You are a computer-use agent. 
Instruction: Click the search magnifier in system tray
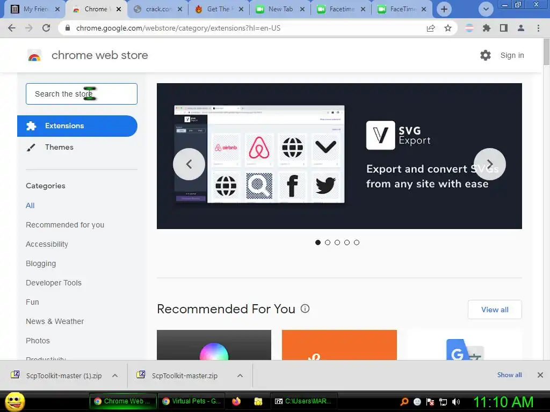(x=404, y=401)
